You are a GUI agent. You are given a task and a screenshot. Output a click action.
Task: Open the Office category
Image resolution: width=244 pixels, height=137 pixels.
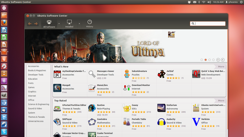coord(31,100)
